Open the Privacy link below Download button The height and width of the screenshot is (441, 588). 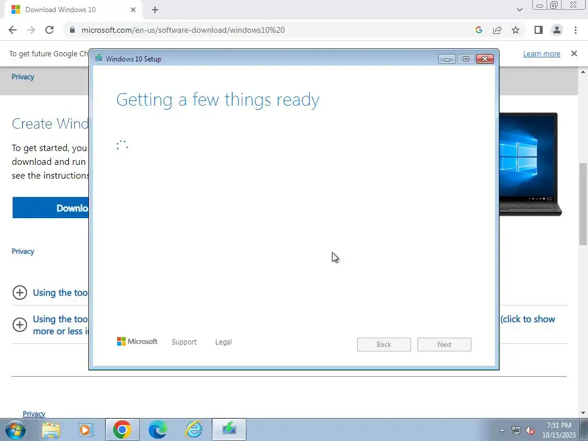click(23, 252)
